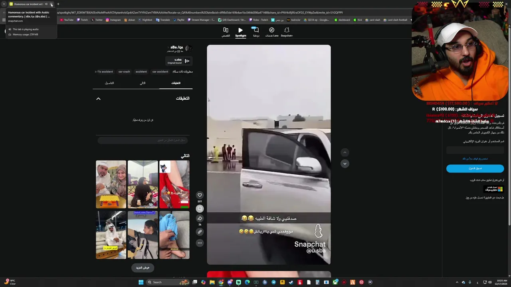Click the 'use phone number instead' link
The height and width of the screenshot is (287, 511).
(475, 159)
